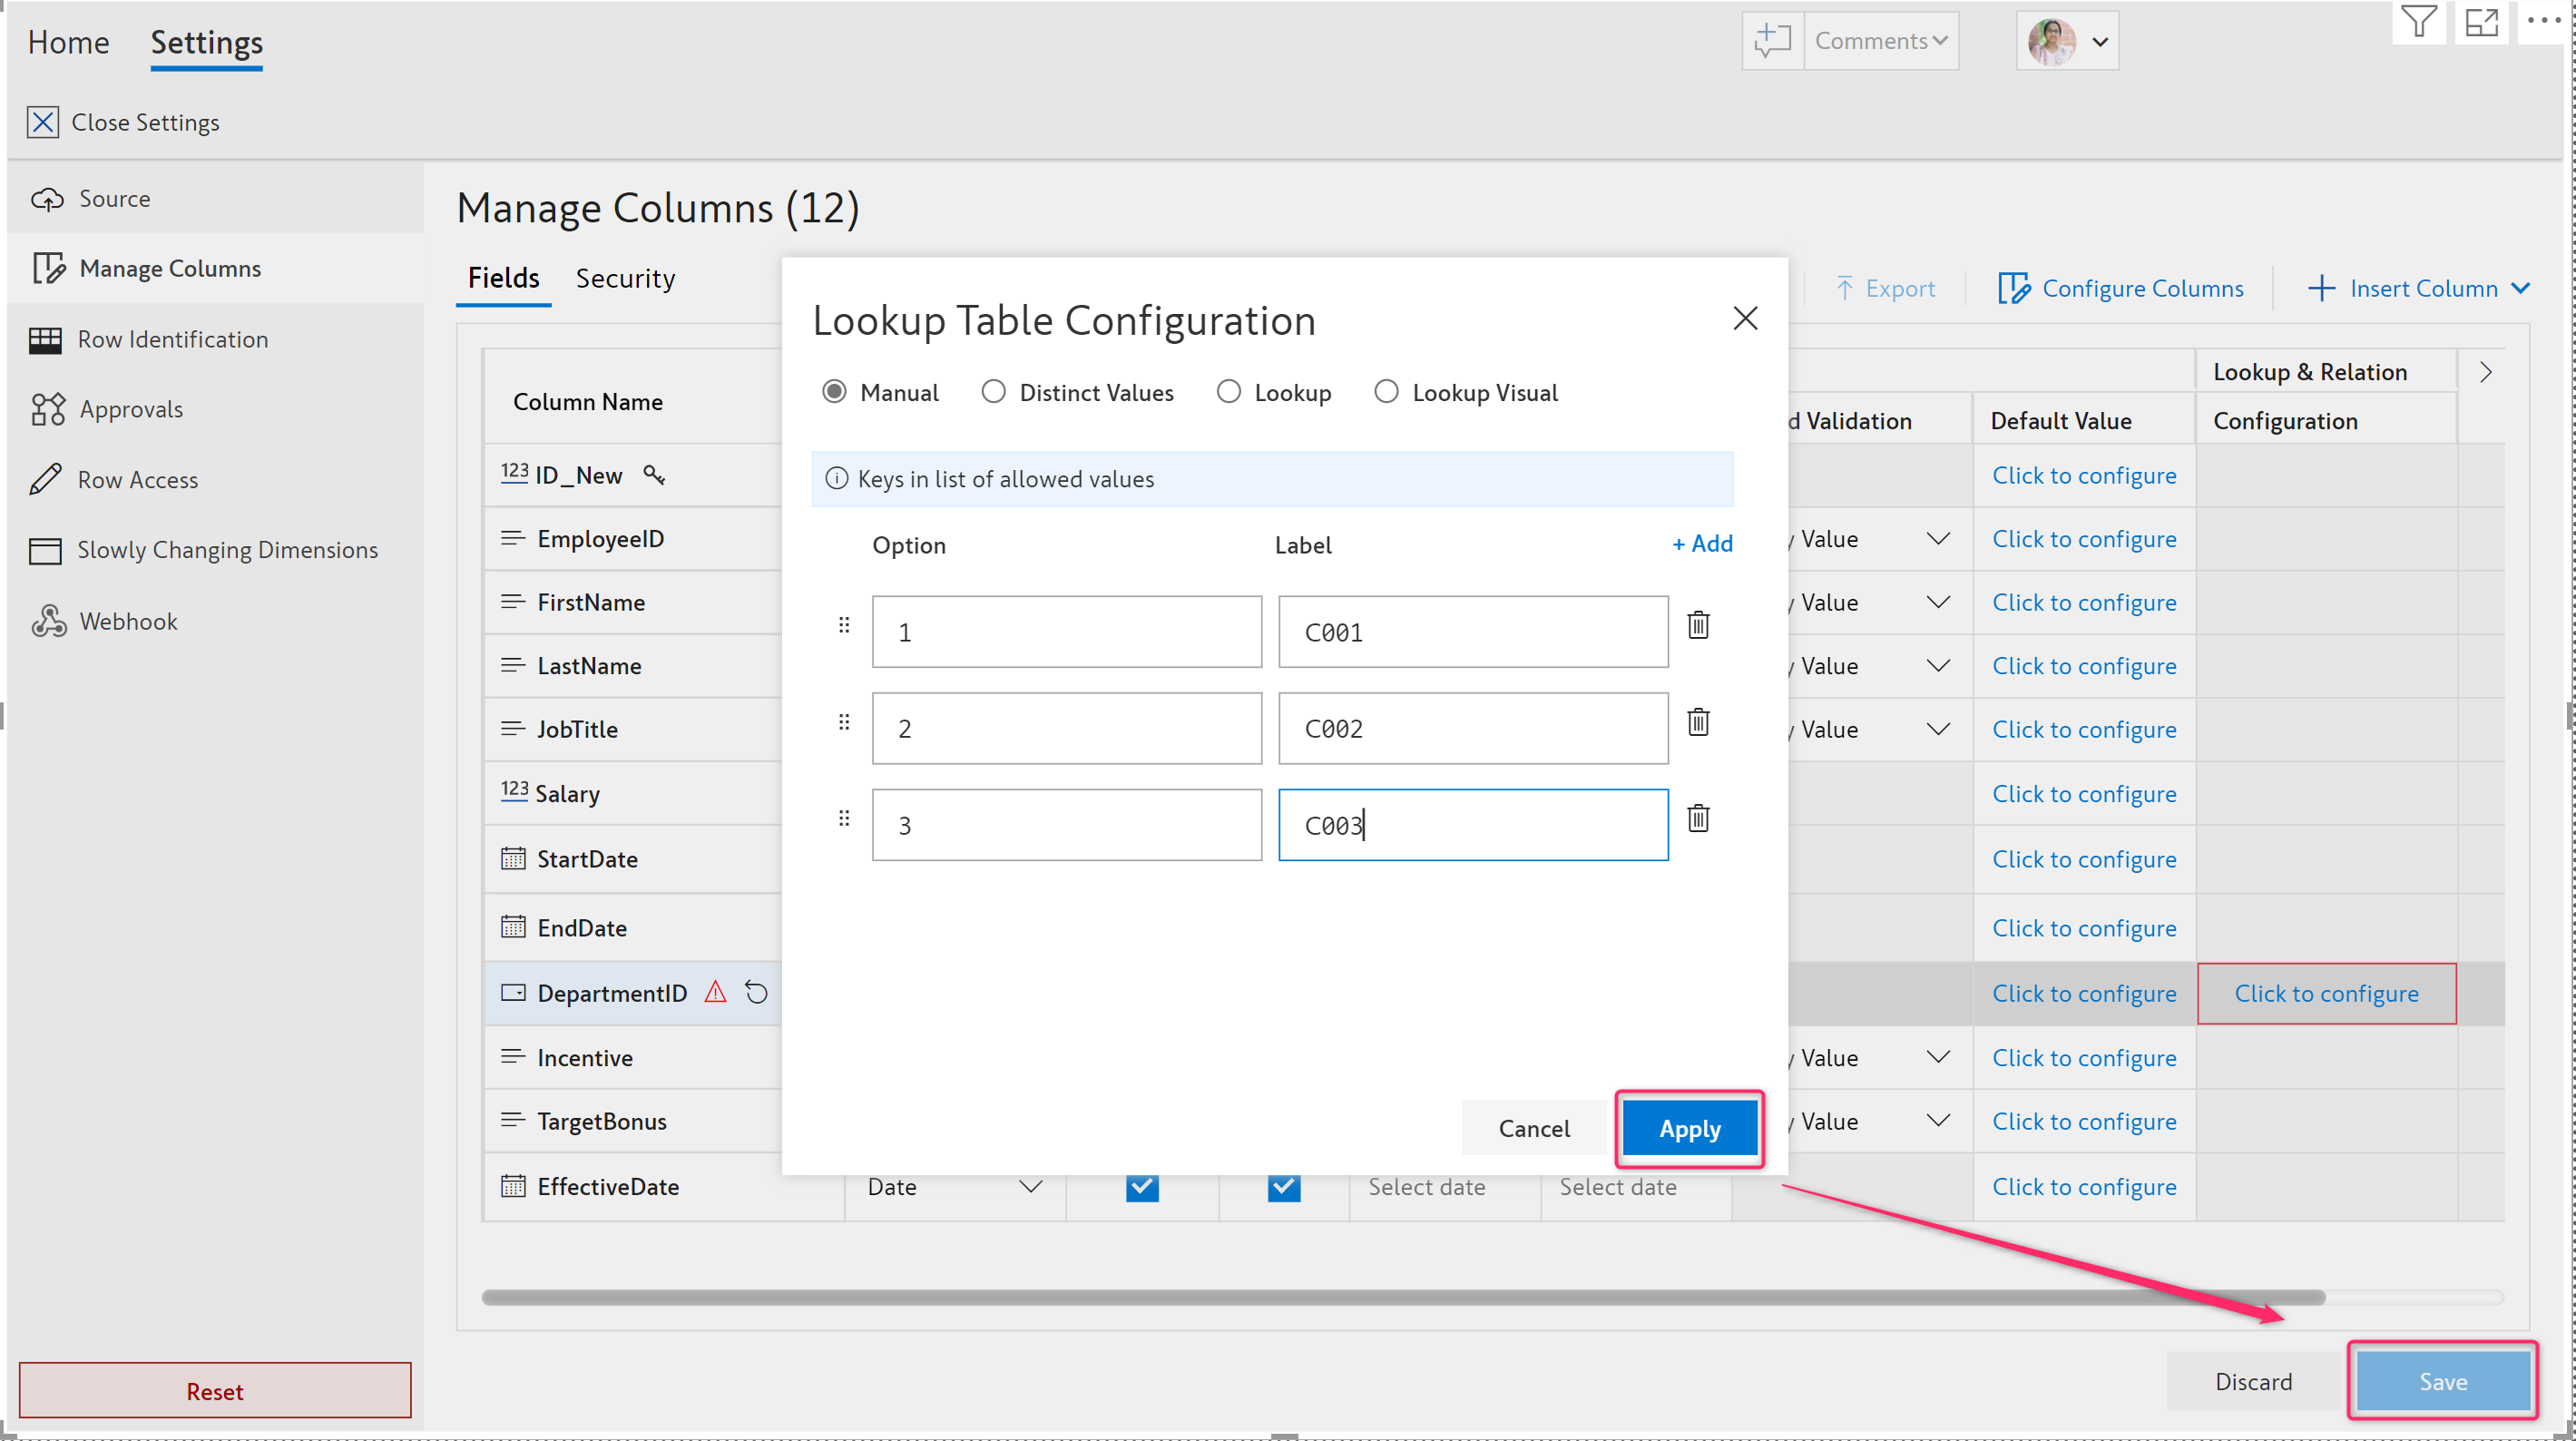Image resolution: width=2576 pixels, height=1441 pixels.
Task: Click revert icon next to DepartmentID
Action: point(757,993)
